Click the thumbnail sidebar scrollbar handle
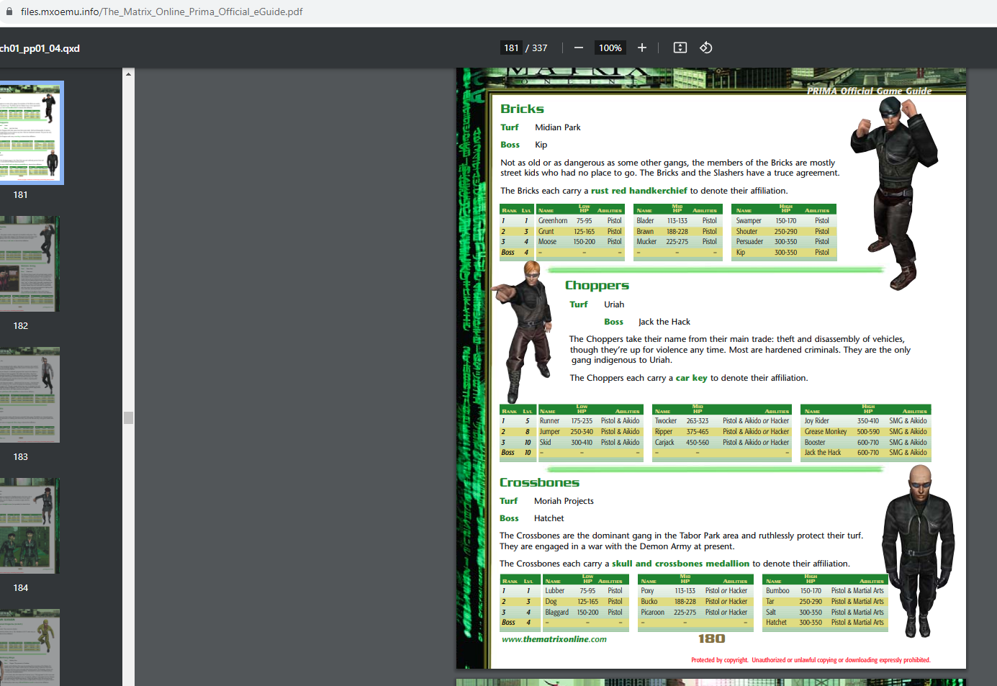The image size is (997, 686). [x=128, y=418]
